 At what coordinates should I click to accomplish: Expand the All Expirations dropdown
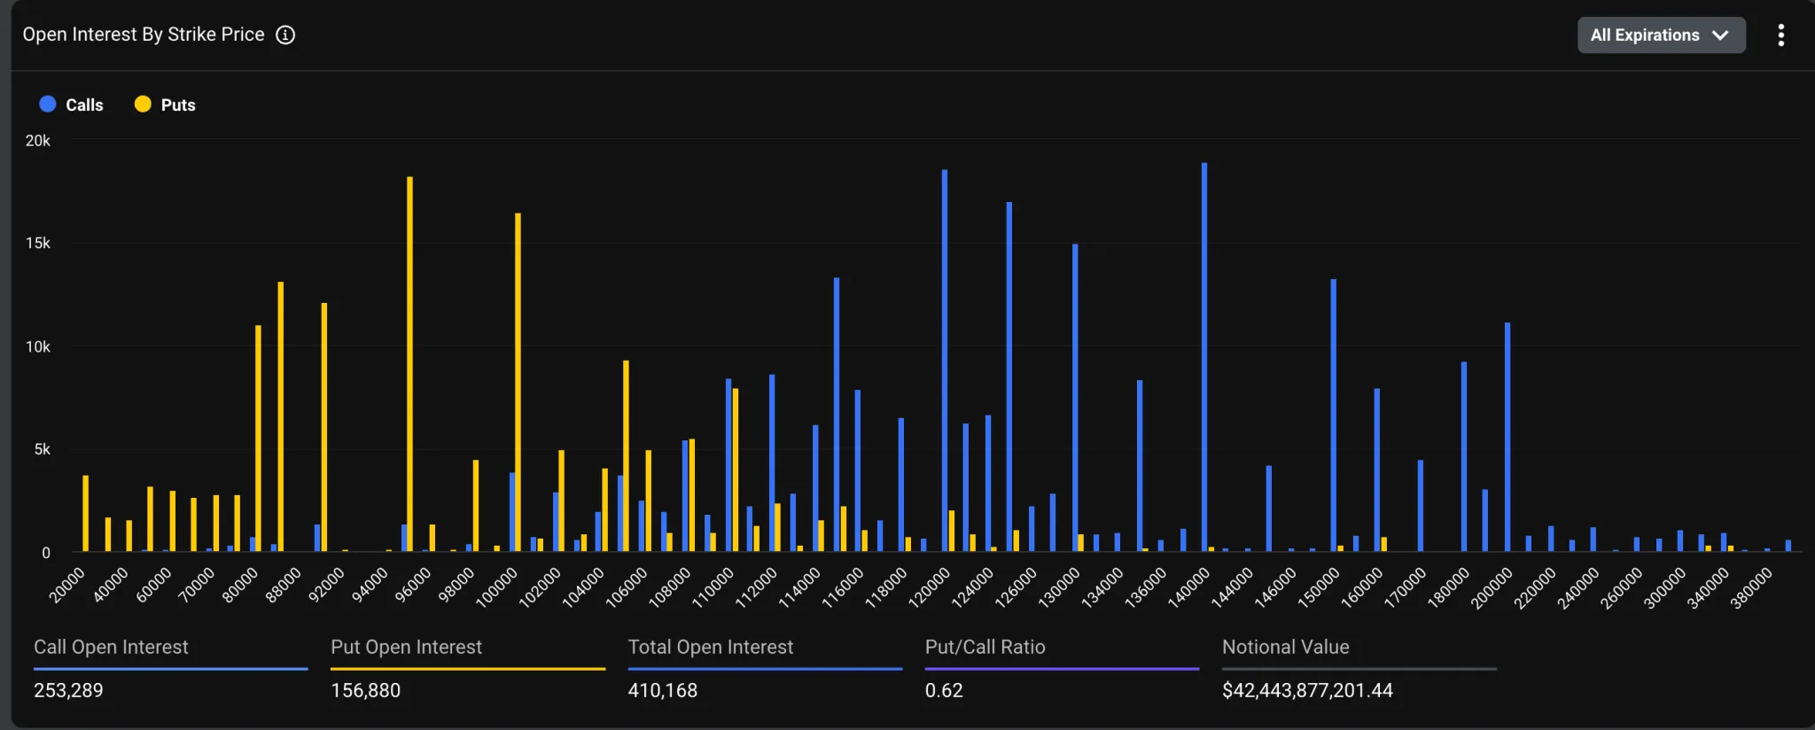[1660, 35]
